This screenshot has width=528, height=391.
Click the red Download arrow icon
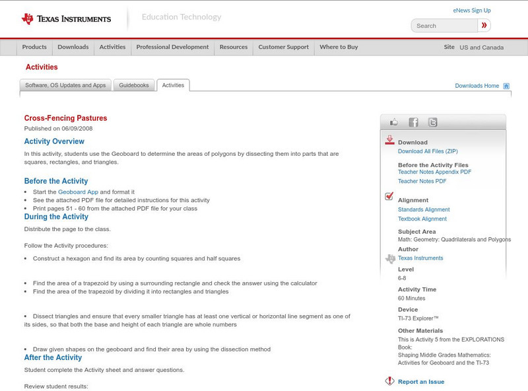coord(389,140)
